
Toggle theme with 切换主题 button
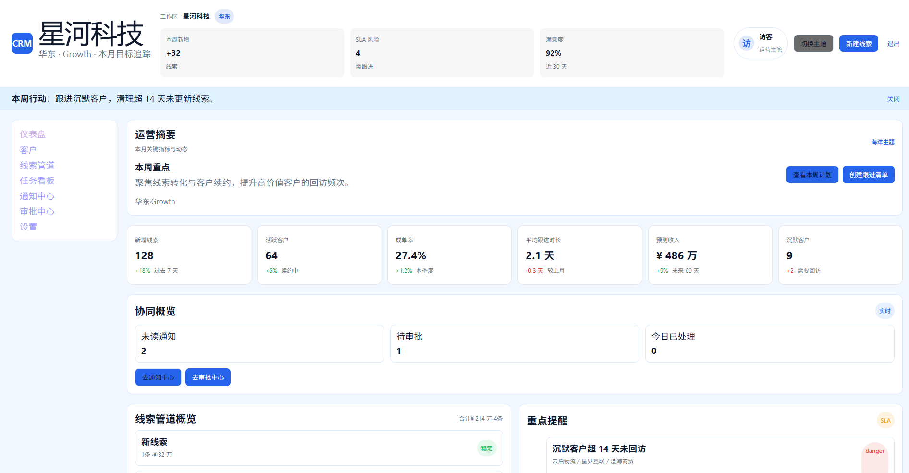pyautogui.click(x=813, y=44)
